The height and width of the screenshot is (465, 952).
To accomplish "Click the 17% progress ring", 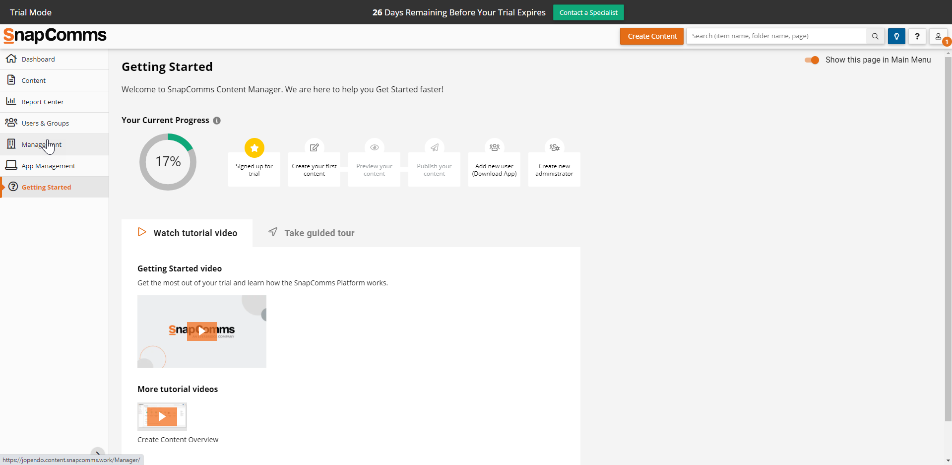I will point(168,162).
